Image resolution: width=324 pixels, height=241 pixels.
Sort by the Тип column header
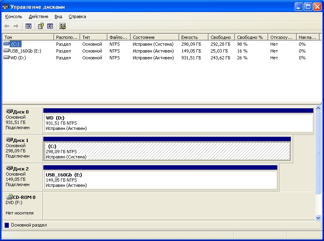coord(93,37)
